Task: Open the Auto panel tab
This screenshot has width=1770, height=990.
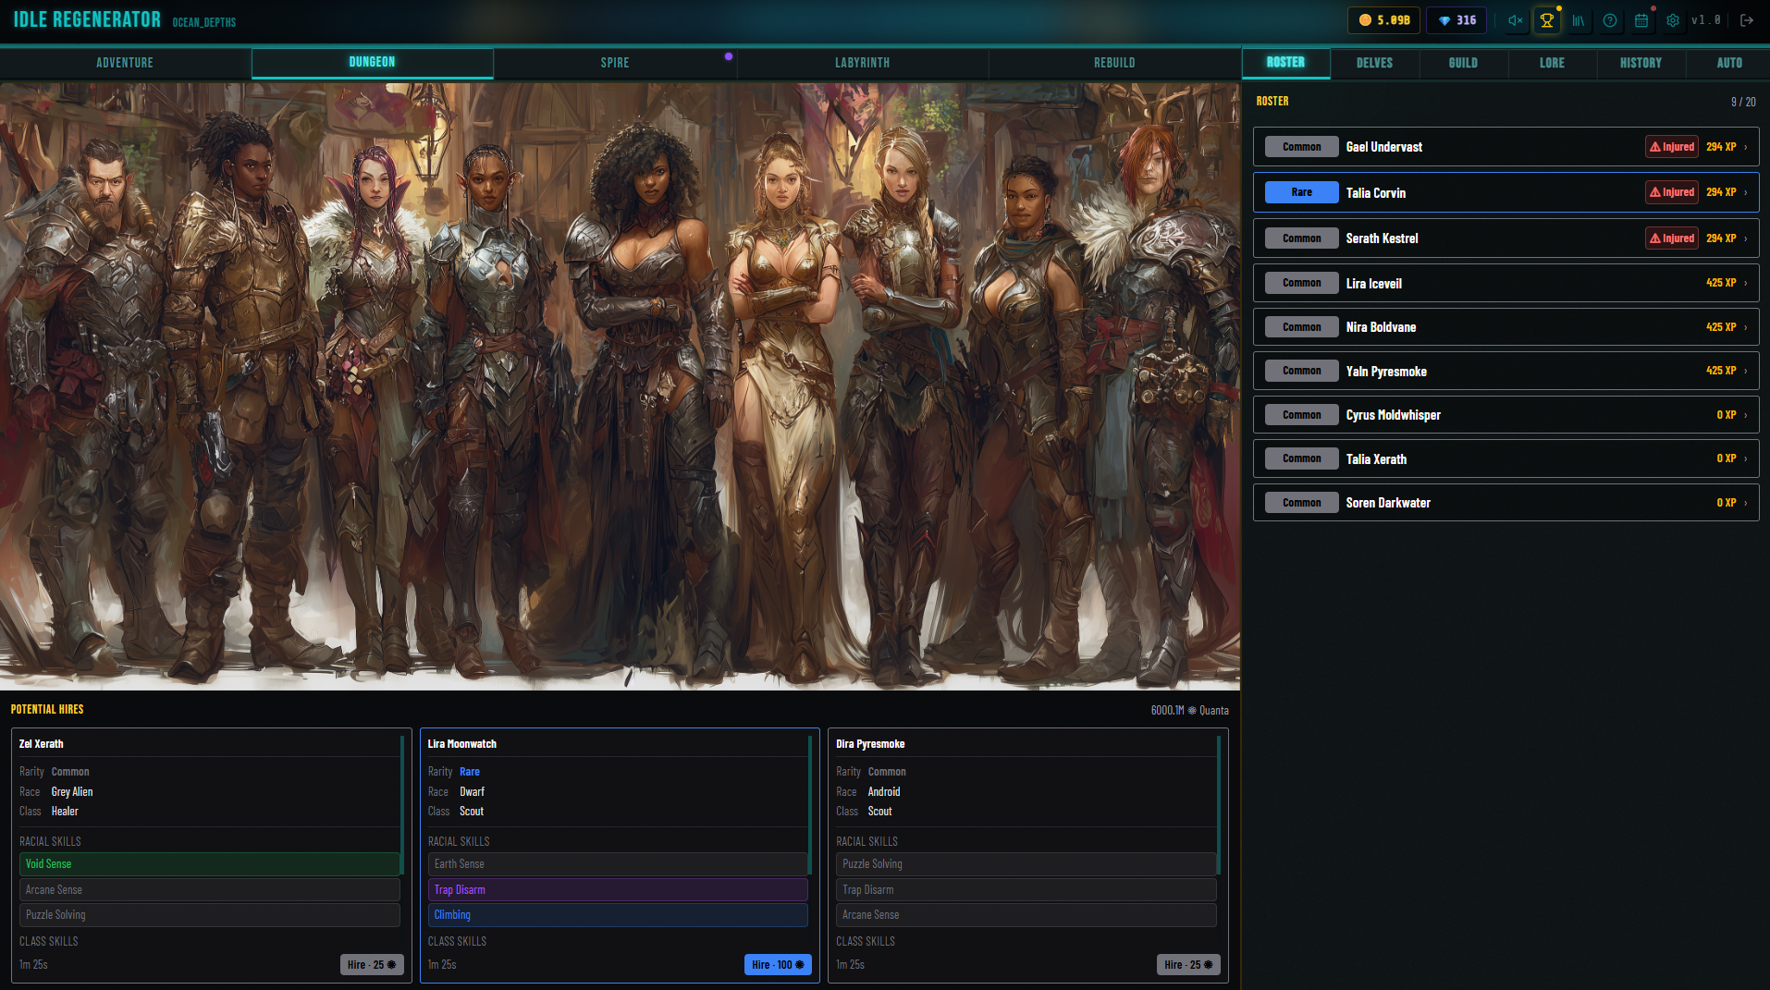Action: tap(1729, 63)
